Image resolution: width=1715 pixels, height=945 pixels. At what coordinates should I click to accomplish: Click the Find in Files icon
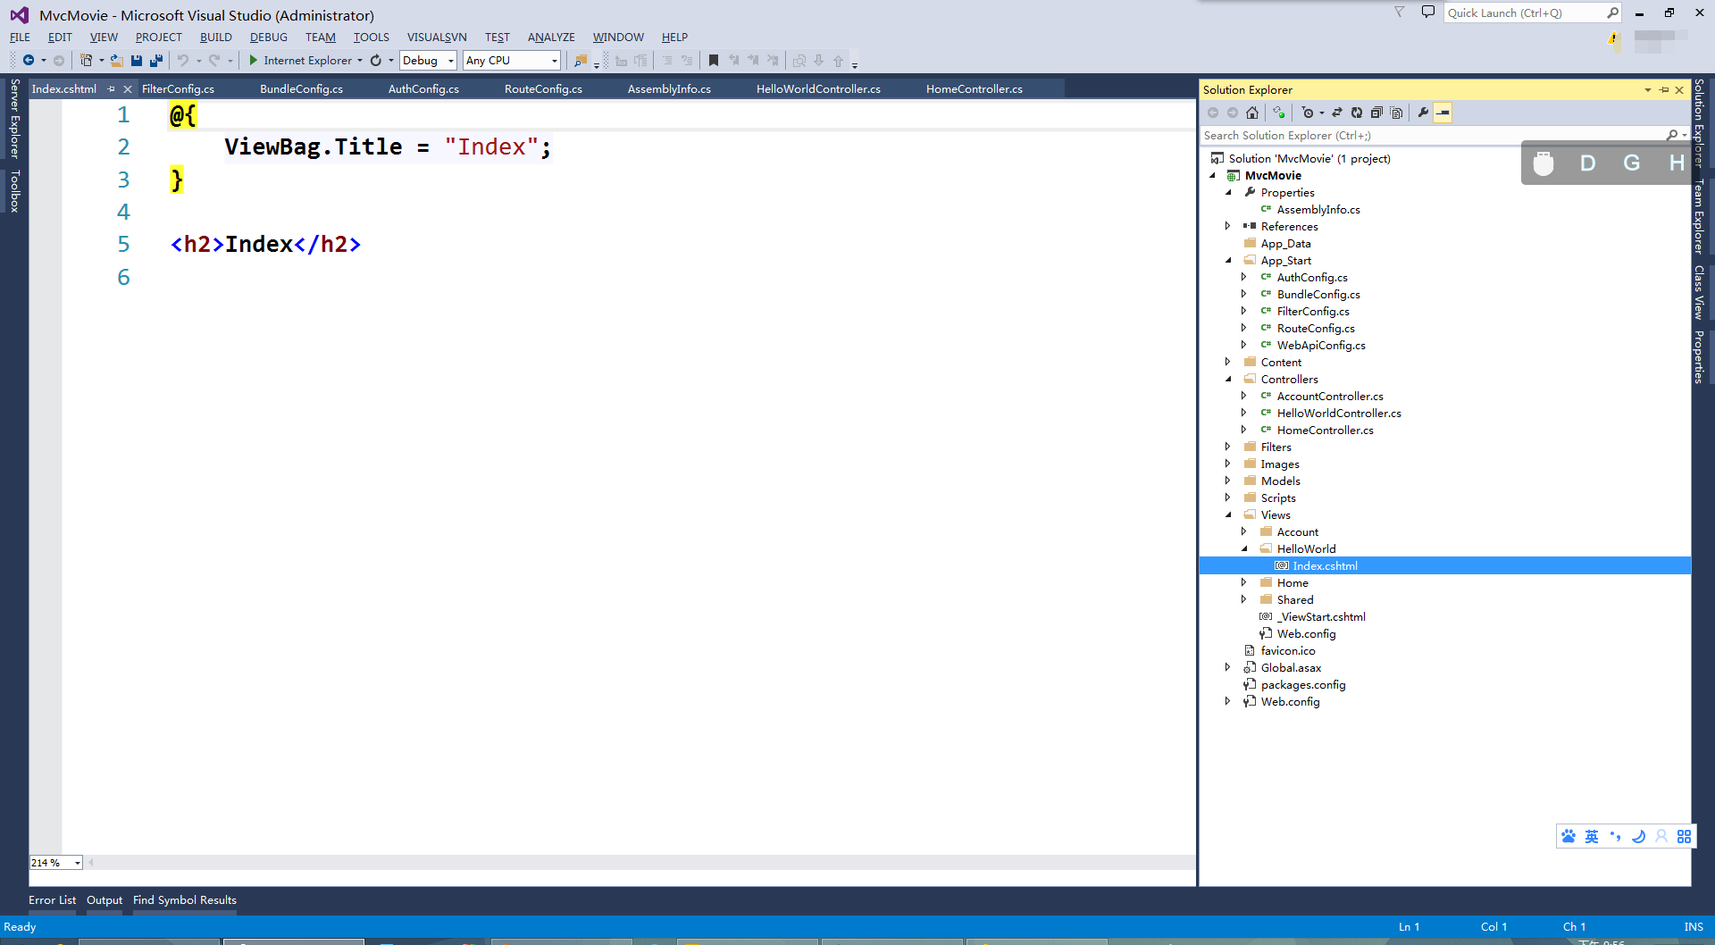point(581,61)
